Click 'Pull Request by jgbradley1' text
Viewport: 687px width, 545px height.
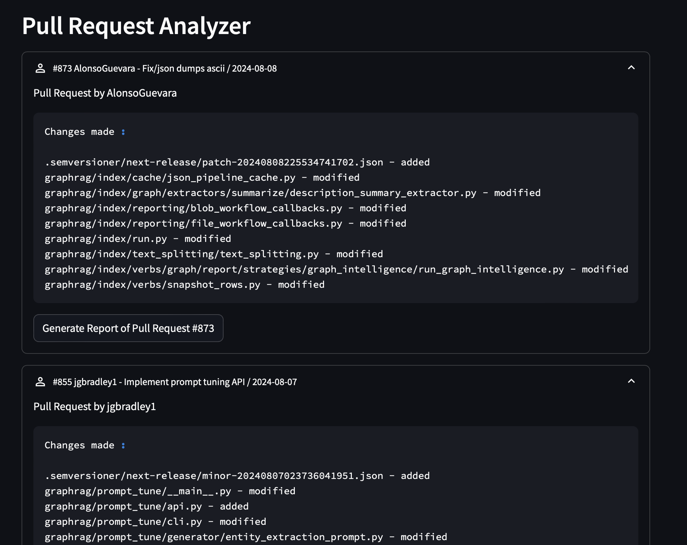click(95, 407)
